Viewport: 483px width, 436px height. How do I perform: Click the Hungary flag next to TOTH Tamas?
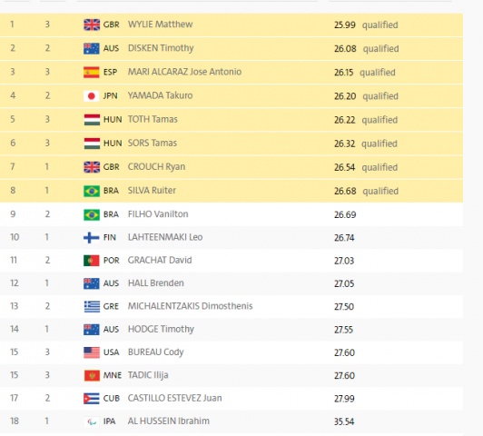coord(92,120)
